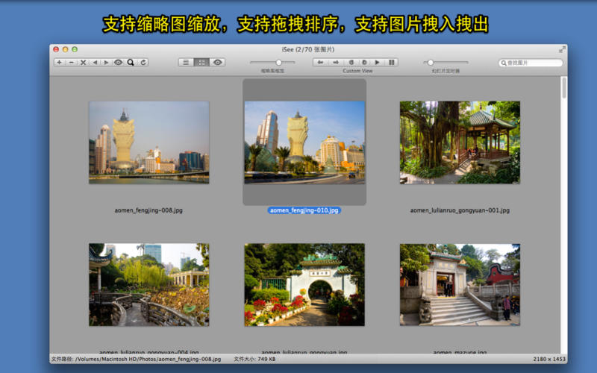
Task: Click the file name aomen_fengjing-008.jpg
Action: [x=149, y=210]
